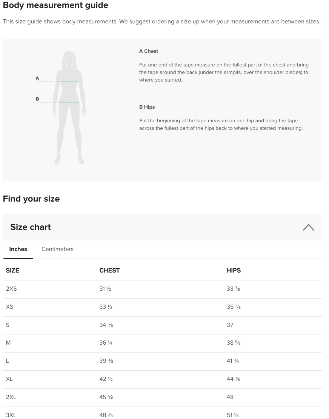Click the CHEST column header
Screen dimensions: 329x419
pos(109,270)
